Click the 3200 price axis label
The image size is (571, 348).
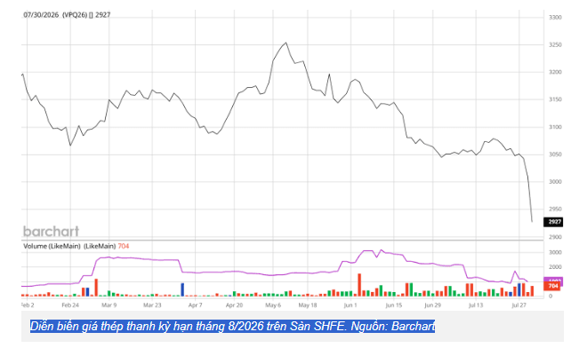tap(555, 72)
